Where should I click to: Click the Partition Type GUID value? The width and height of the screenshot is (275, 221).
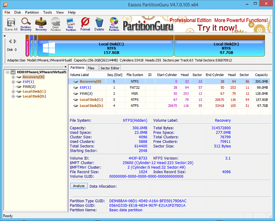(148, 201)
